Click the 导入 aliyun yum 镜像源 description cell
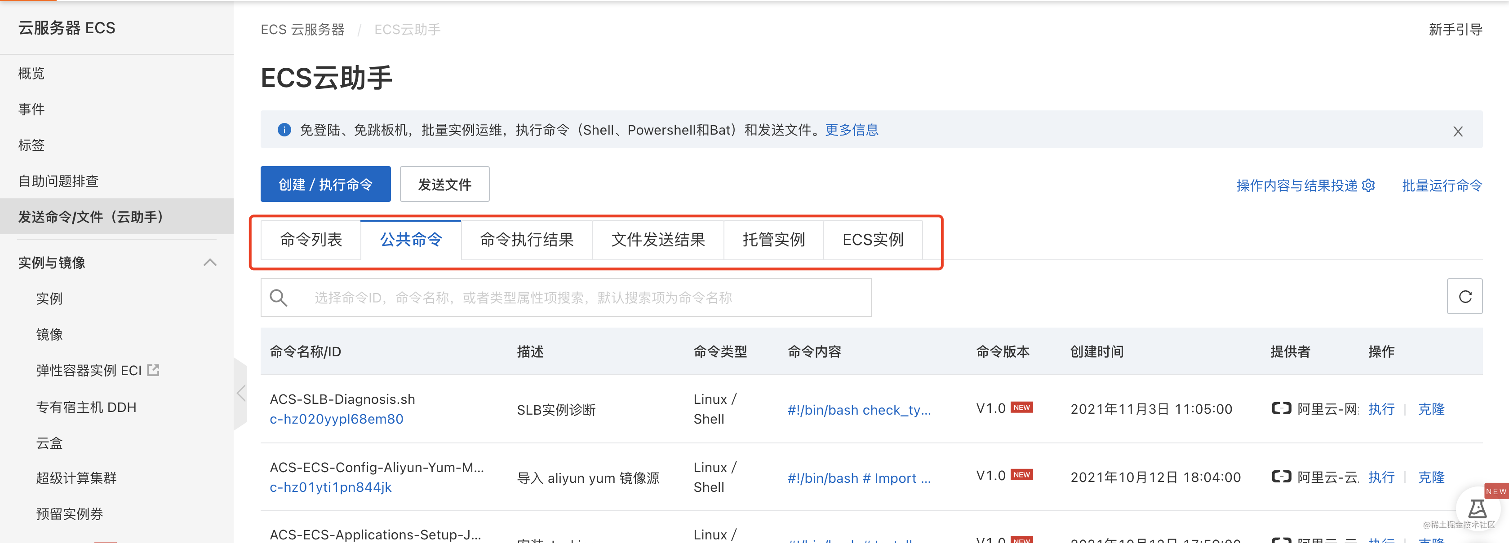 pos(588,478)
